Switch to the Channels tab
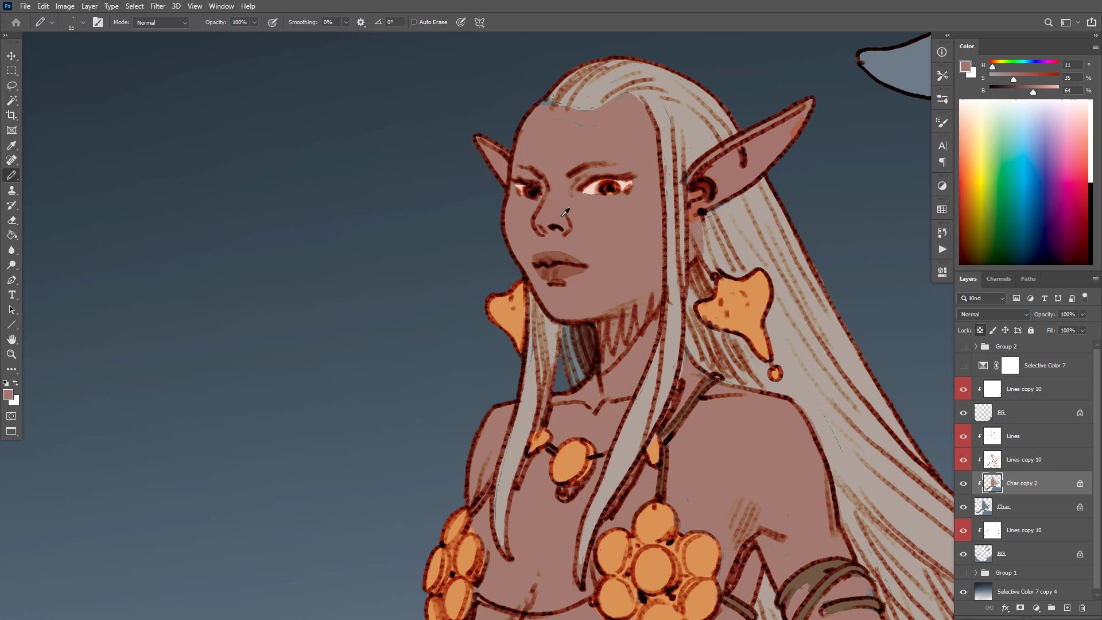This screenshot has height=620, width=1102. tap(998, 279)
